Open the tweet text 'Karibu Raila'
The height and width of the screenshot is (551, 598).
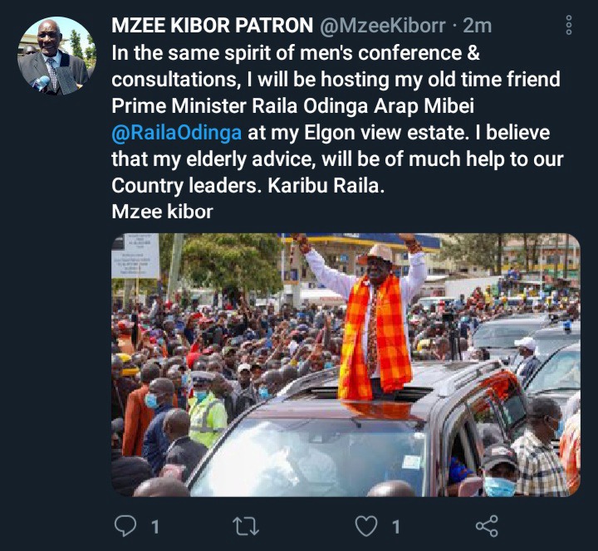326,186
